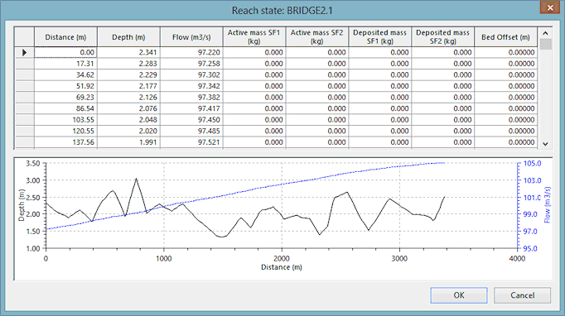Select distance cell 17.31
Screen dimensions: 565x316
point(65,64)
